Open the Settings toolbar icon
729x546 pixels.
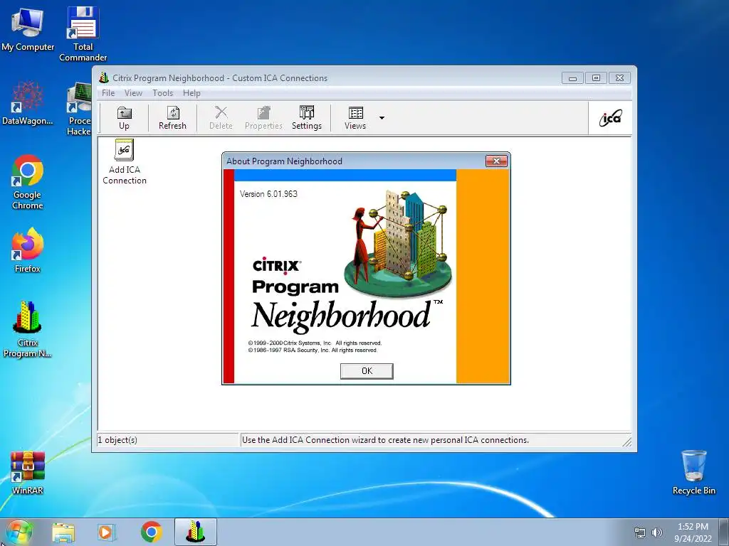[x=307, y=117]
